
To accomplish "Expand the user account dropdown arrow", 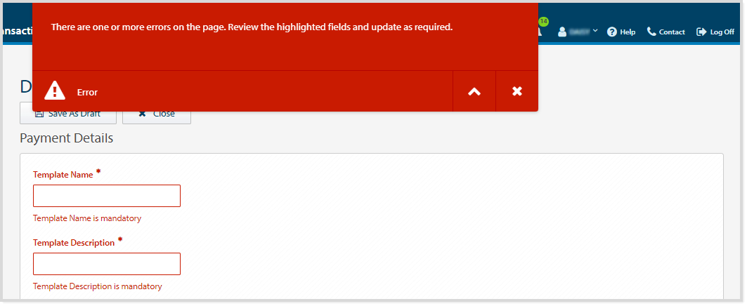I will 595,31.
